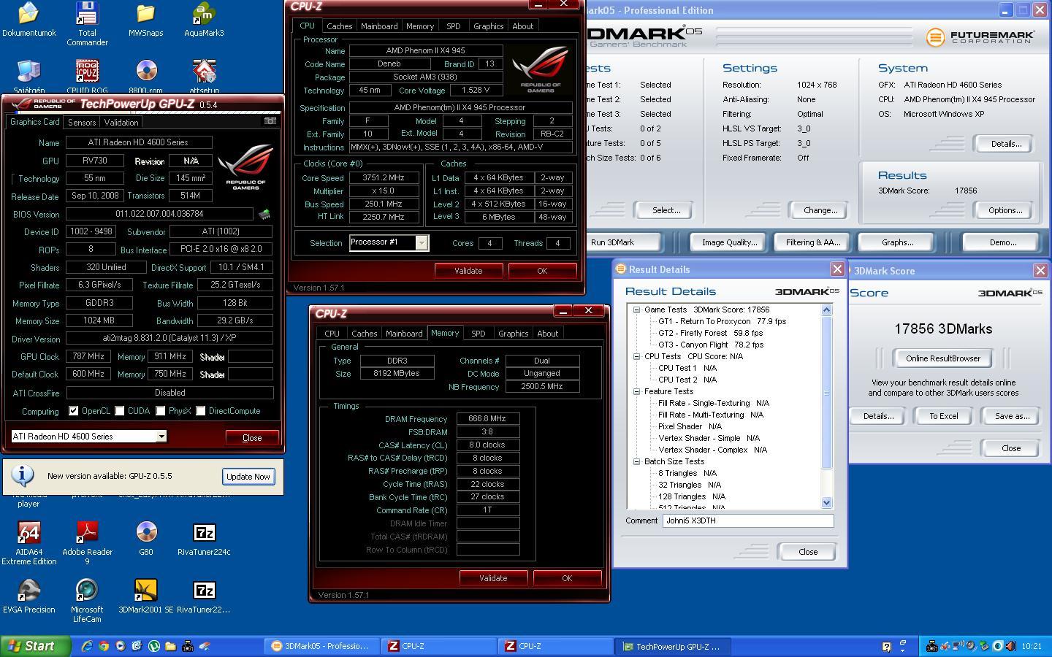The image size is (1052, 657).
Task: Open Microsoft LifeCam desktop icon
Action: click(x=87, y=602)
